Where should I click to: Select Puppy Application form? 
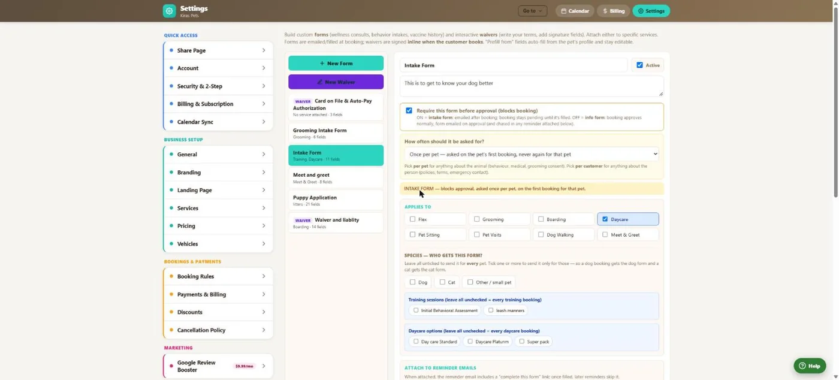(x=336, y=200)
